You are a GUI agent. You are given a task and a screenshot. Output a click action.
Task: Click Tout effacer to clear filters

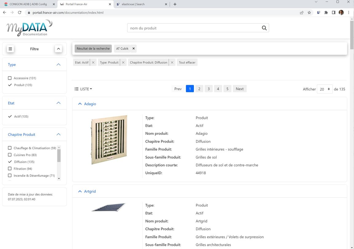point(187,63)
